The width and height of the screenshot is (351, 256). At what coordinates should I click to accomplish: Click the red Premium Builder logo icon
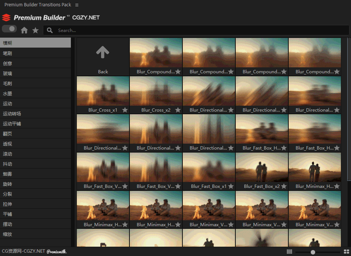click(x=6, y=17)
